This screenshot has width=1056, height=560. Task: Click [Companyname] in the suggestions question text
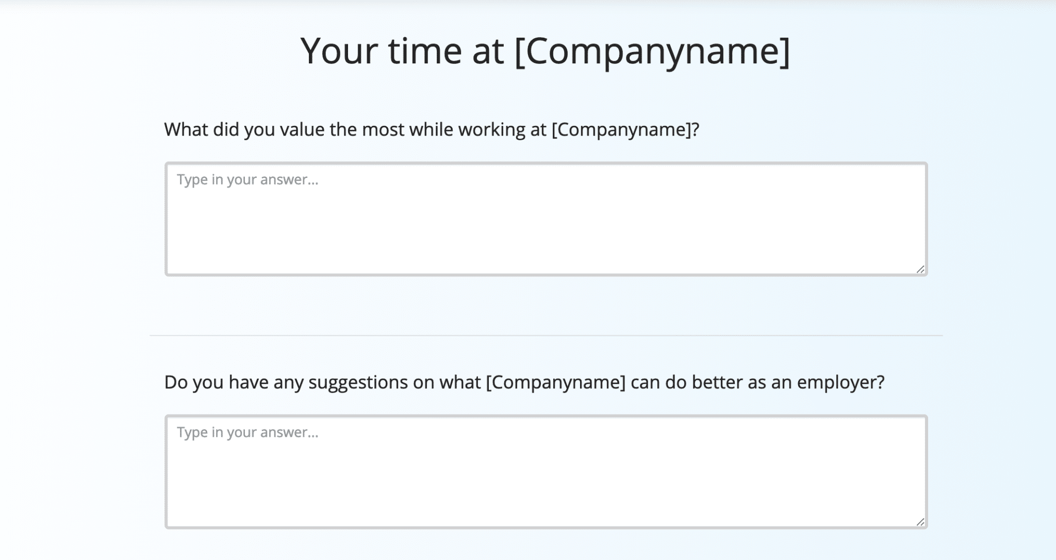555,382
